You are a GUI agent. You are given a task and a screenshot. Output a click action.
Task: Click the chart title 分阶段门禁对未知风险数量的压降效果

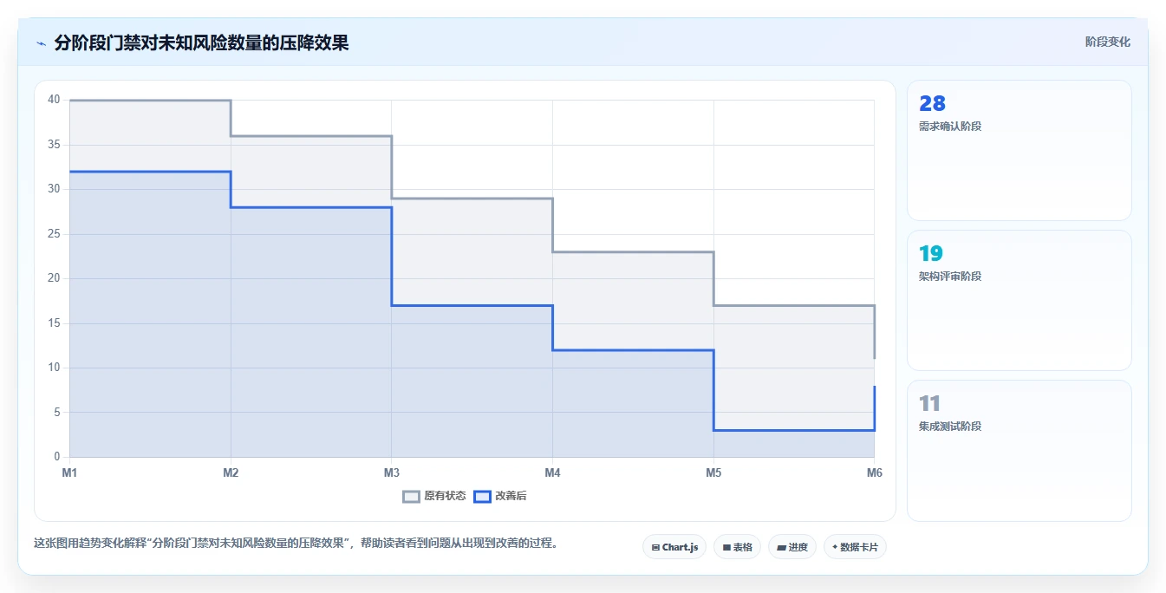click(x=201, y=42)
